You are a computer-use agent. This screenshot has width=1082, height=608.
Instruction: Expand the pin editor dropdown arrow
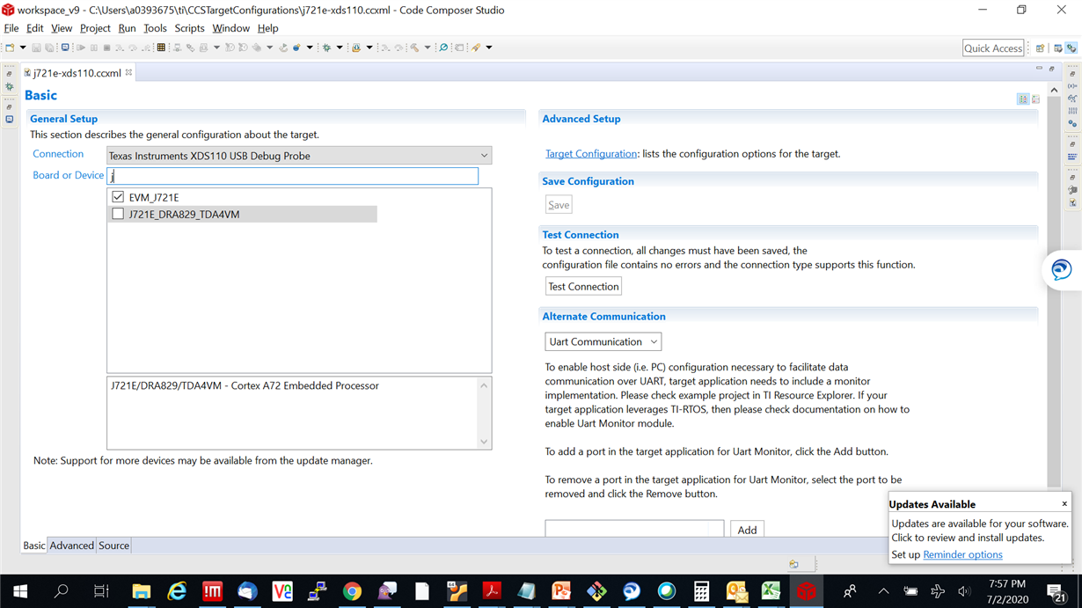489,48
